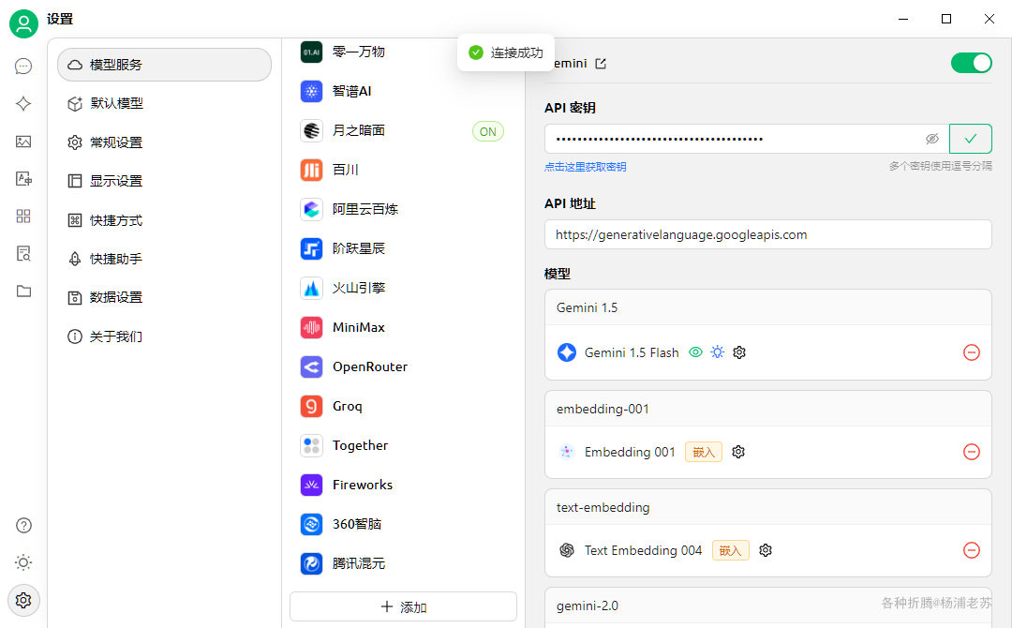Open the settings gear in sidebar
This screenshot has width=1012, height=628.
click(x=23, y=600)
